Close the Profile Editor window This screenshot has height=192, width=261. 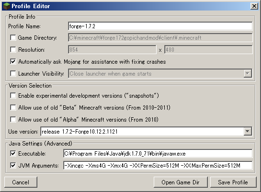(x=254, y=6)
